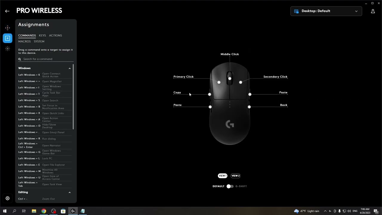This screenshot has width=382, height=215.
Task: Switch to Google Chrome on the taskbar
Action: point(44,211)
